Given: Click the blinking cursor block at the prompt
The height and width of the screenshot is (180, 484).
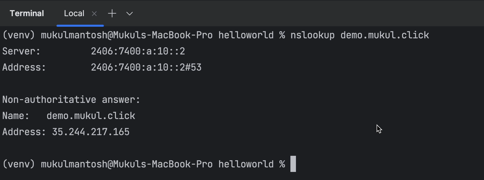Looking at the screenshot, I should (293, 164).
